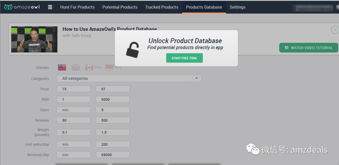Choose the Canada flag domain
This screenshot has width=339, height=165.
tap(89, 68)
